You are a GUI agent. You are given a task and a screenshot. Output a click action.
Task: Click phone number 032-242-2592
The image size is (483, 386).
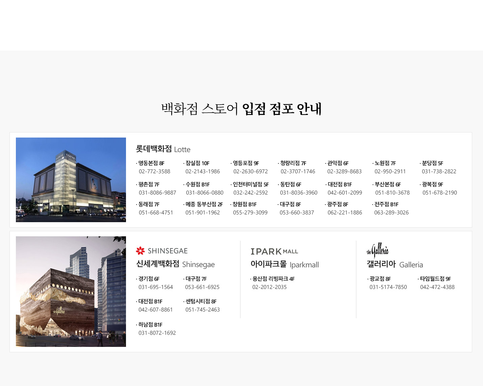pyautogui.click(x=251, y=193)
